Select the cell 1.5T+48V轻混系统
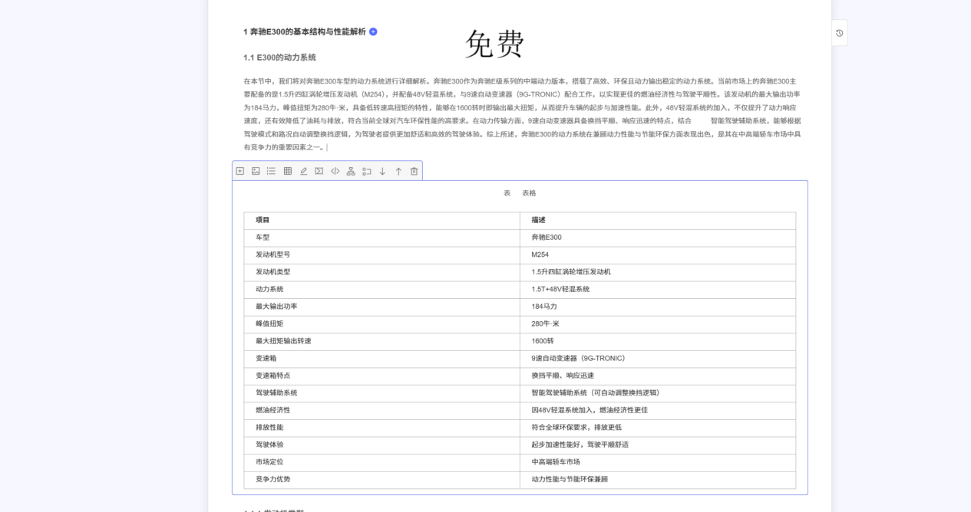The height and width of the screenshot is (512, 971). click(658, 289)
